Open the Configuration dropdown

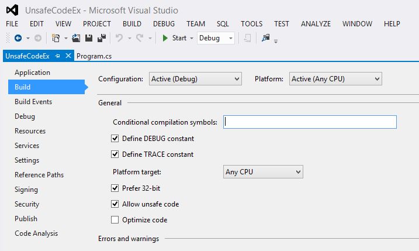tap(195, 78)
